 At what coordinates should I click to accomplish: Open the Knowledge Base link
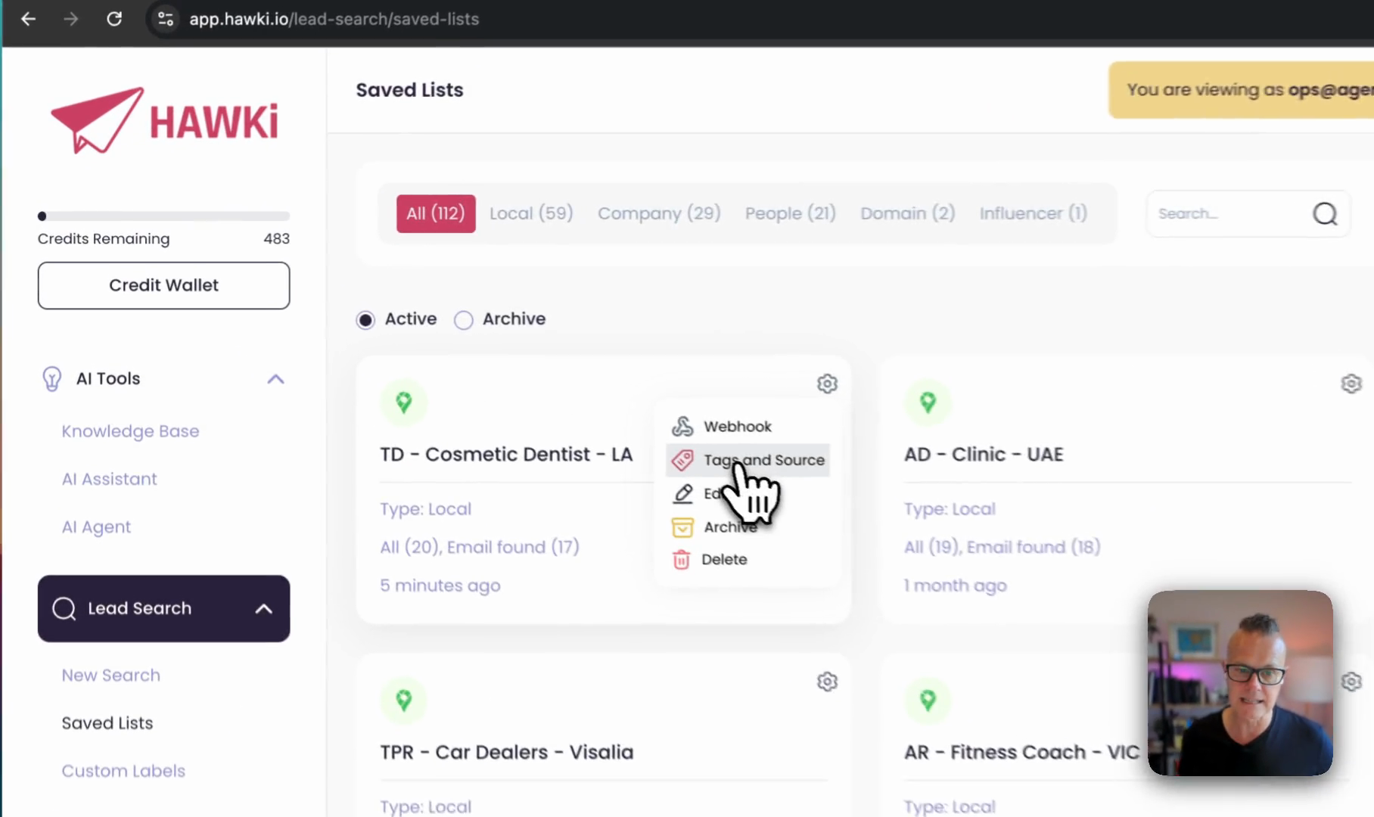coord(130,431)
